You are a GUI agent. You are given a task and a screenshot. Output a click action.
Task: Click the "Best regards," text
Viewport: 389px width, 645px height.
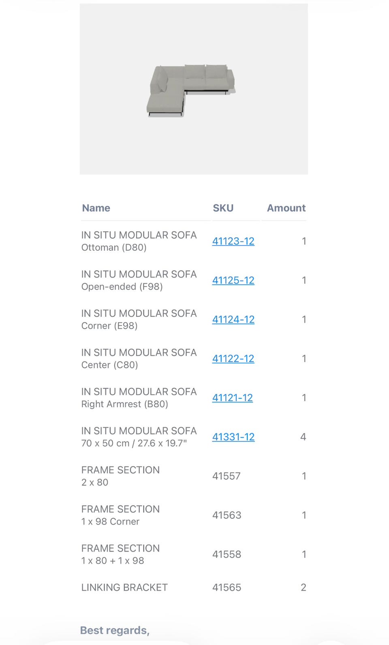point(115,630)
